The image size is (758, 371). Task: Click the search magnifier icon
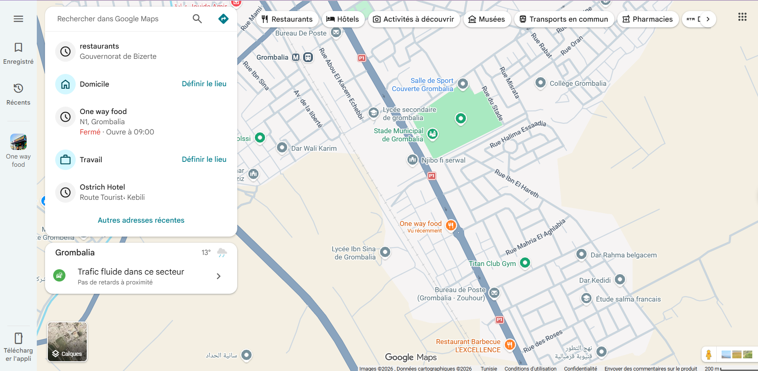click(197, 19)
